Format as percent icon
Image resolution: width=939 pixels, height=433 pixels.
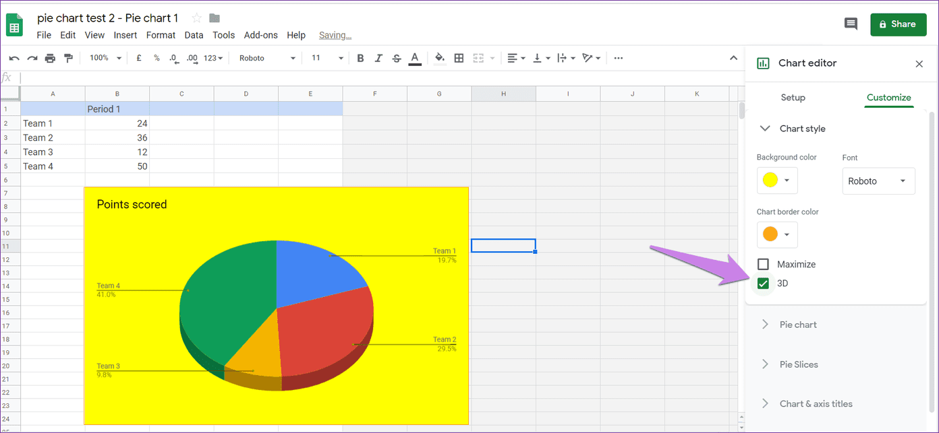click(156, 59)
